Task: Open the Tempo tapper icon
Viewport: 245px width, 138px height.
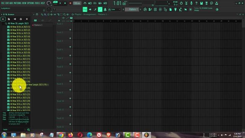Action: pos(180,10)
